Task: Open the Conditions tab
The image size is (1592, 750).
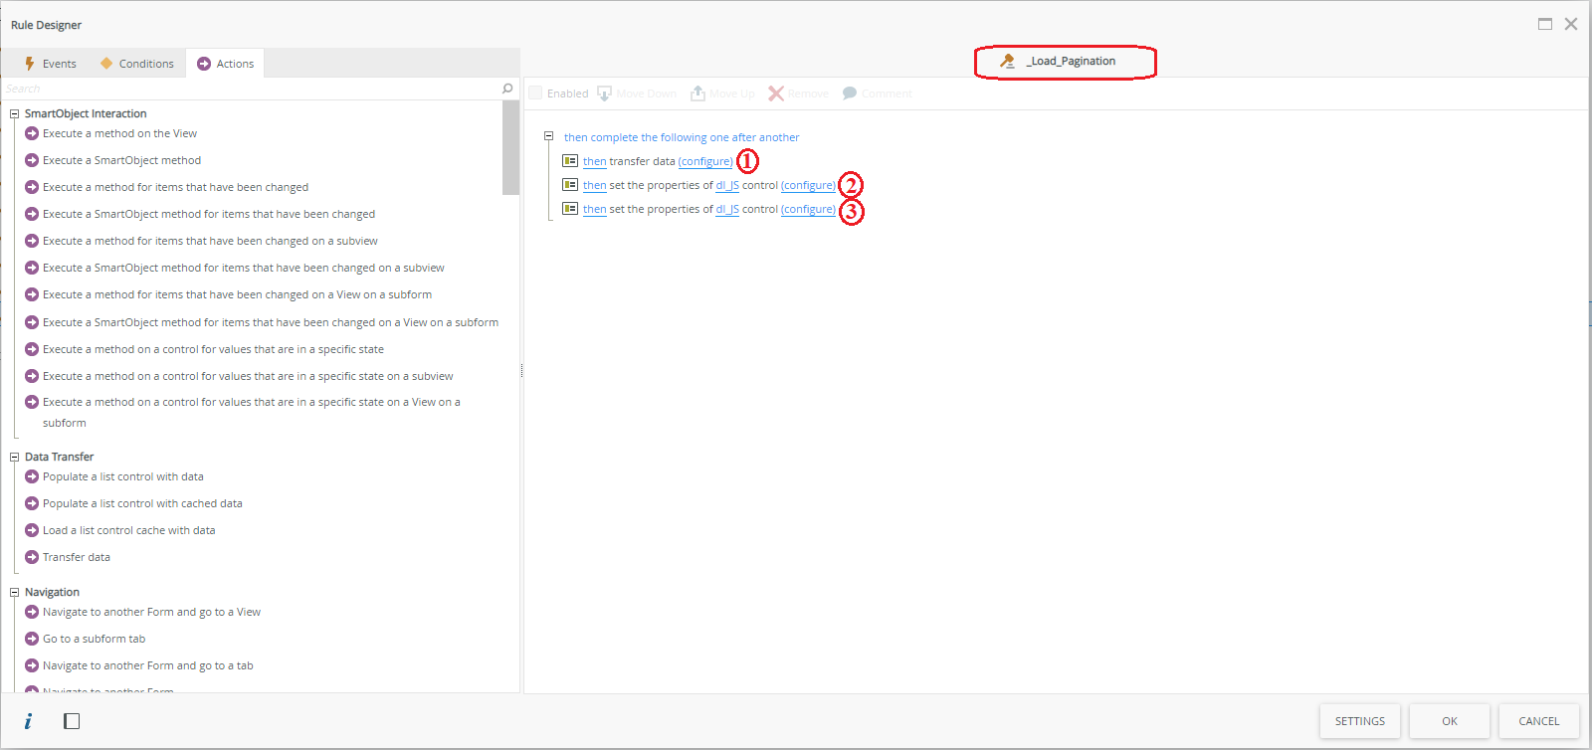Action: point(137,64)
